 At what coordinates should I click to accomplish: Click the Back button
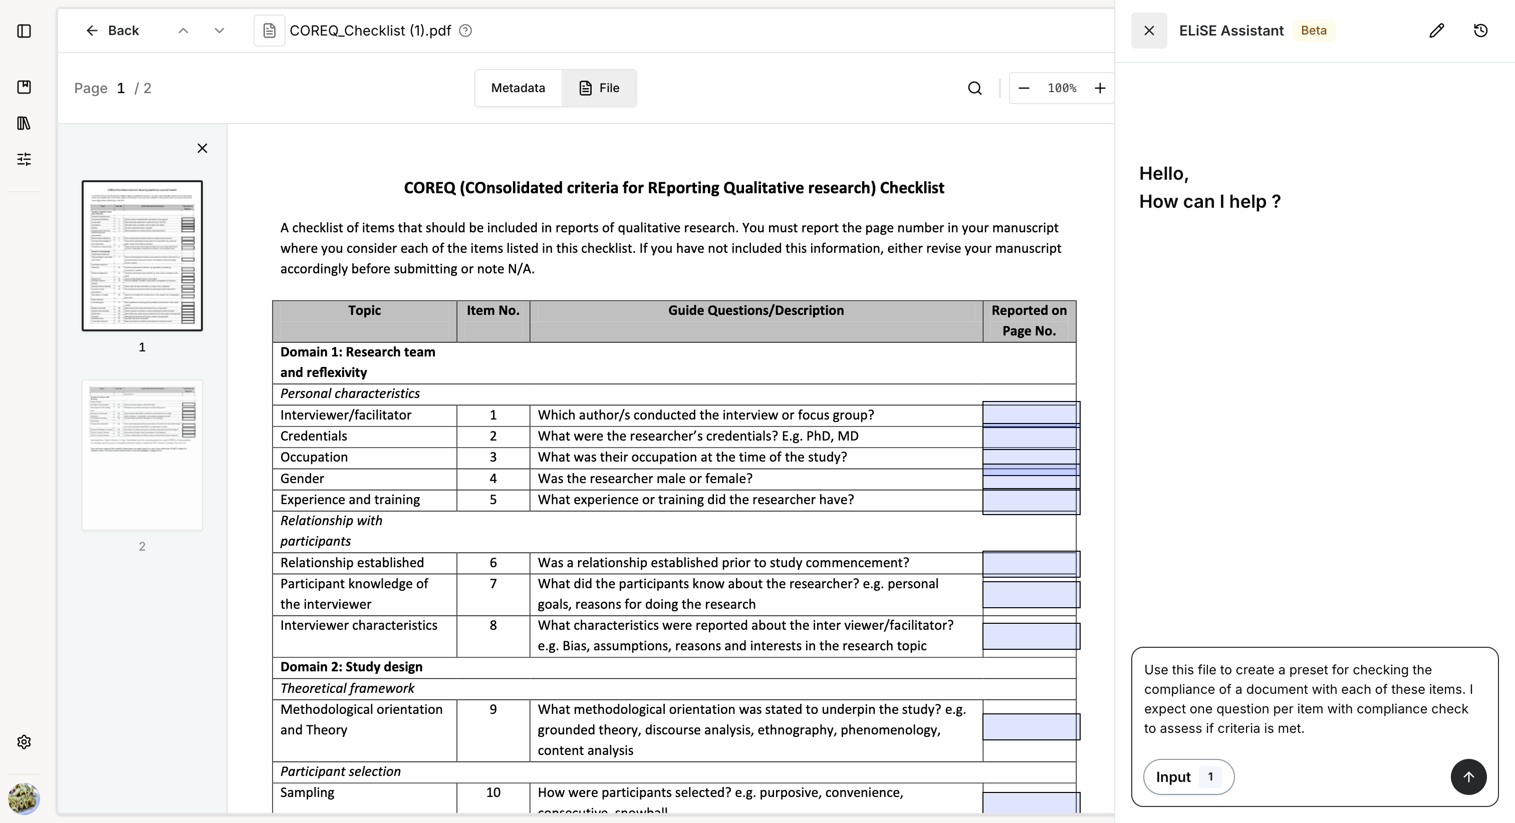click(112, 31)
